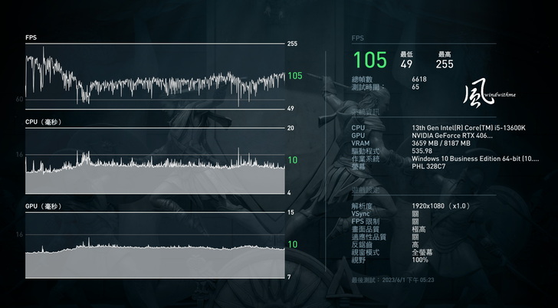Click the 255 value under 最高
Viewport: 558px width, 308px height.
point(445,64)
